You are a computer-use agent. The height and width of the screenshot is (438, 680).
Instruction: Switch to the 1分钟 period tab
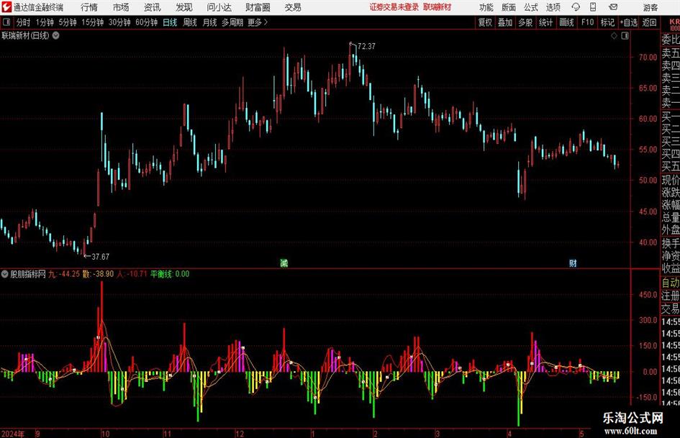point(45,22)
